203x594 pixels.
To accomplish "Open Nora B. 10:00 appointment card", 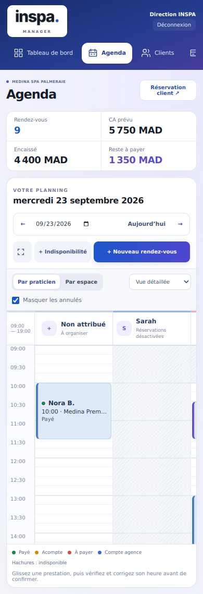I will 74,411.
